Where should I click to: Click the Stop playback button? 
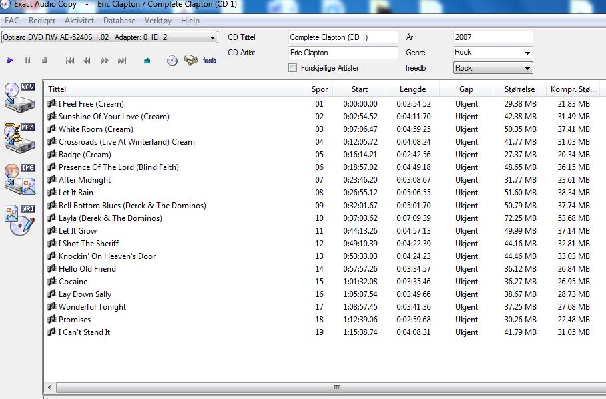(x=45, y=61)
